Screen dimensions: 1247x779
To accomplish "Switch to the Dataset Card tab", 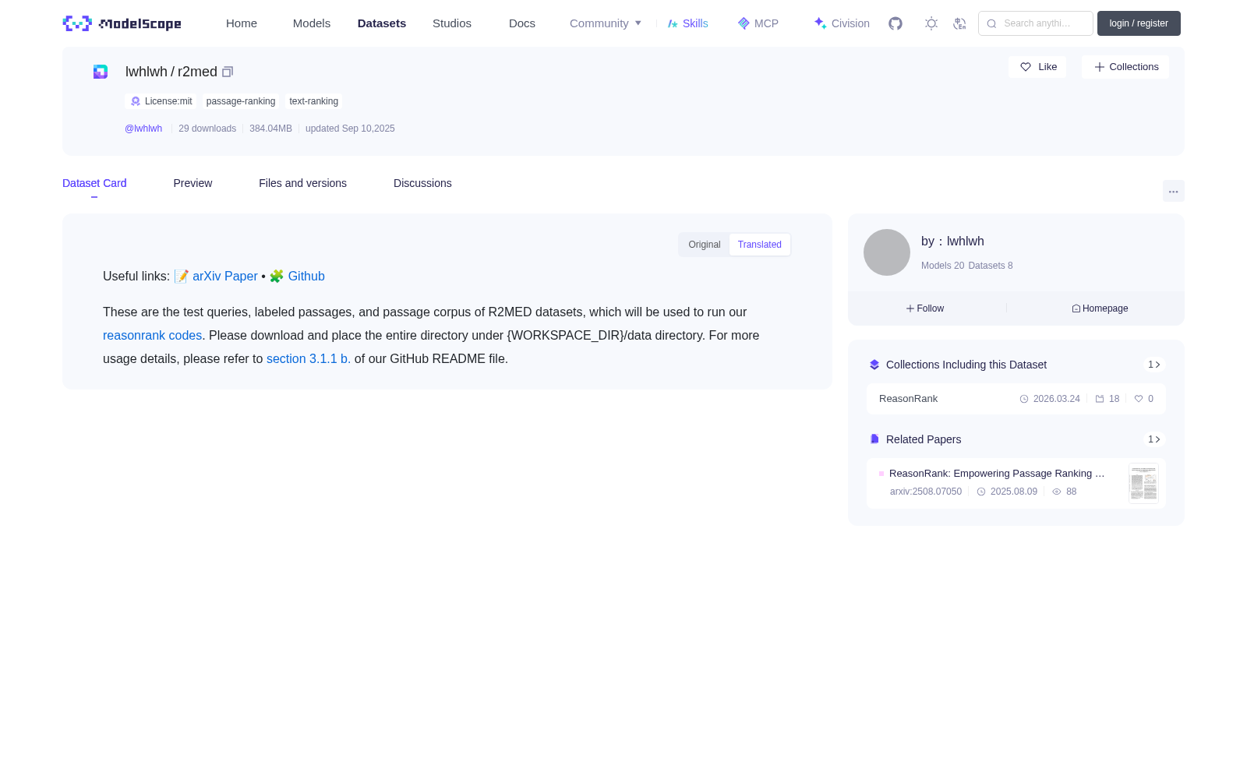I will click(94, 183).
